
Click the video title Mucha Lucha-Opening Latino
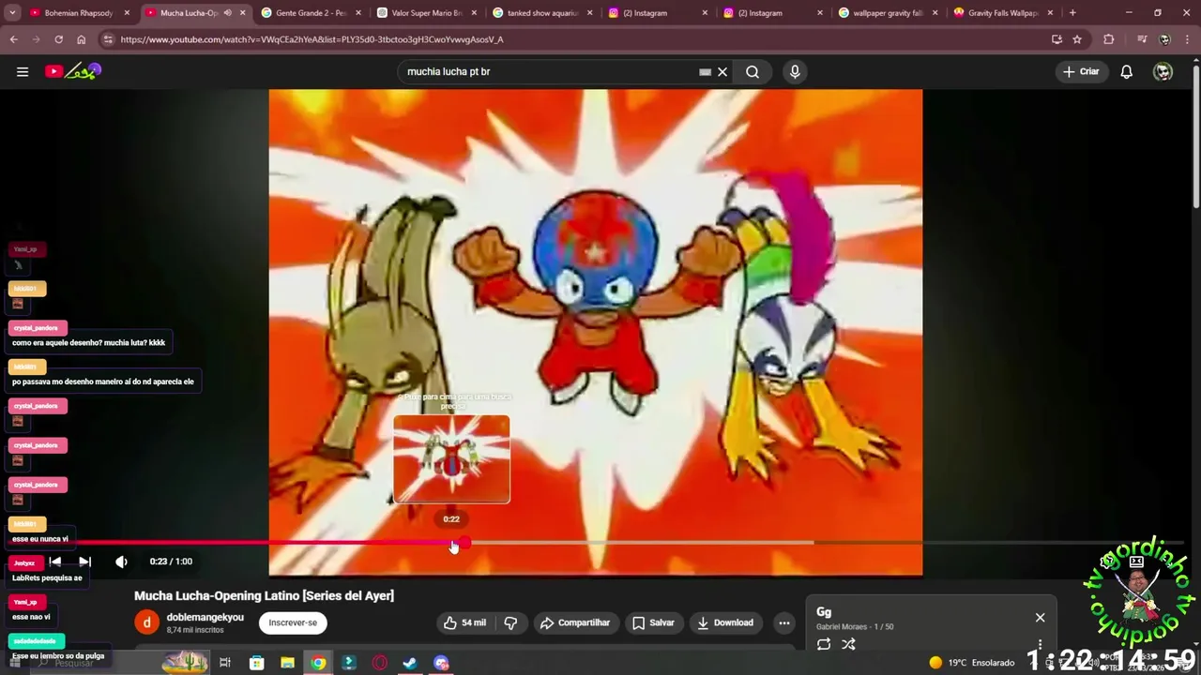click(x=264, y=595)
